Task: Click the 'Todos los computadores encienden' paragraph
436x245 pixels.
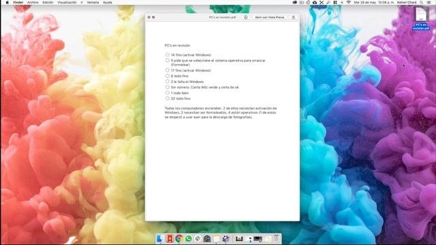Action: point(221,112)
